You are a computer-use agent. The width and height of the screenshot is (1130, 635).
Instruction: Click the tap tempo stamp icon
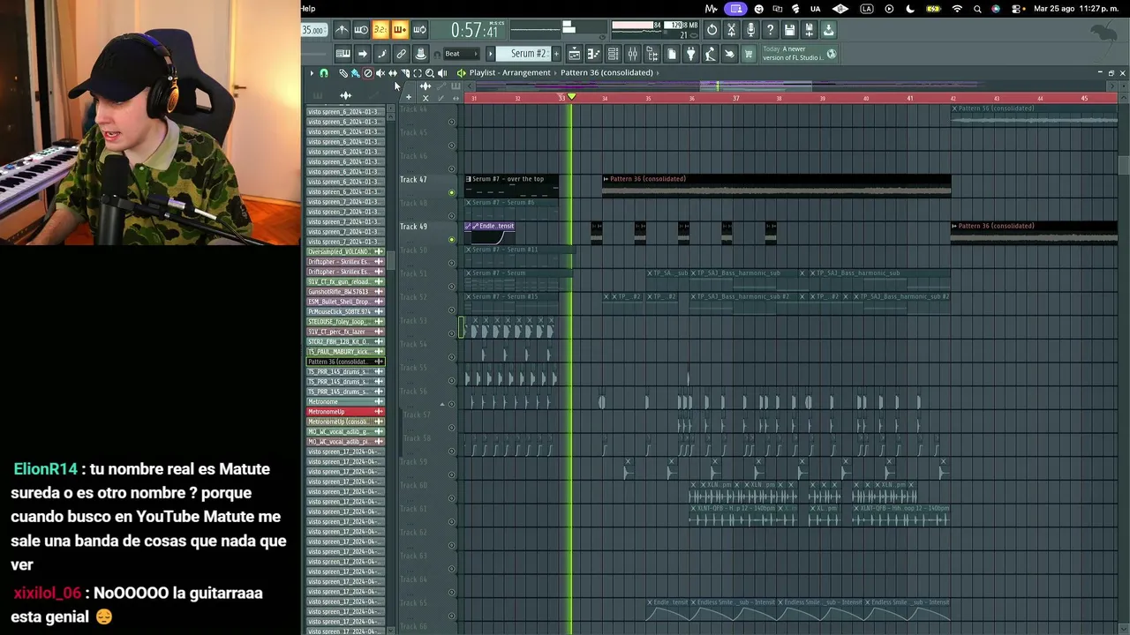tap(420, 54)
